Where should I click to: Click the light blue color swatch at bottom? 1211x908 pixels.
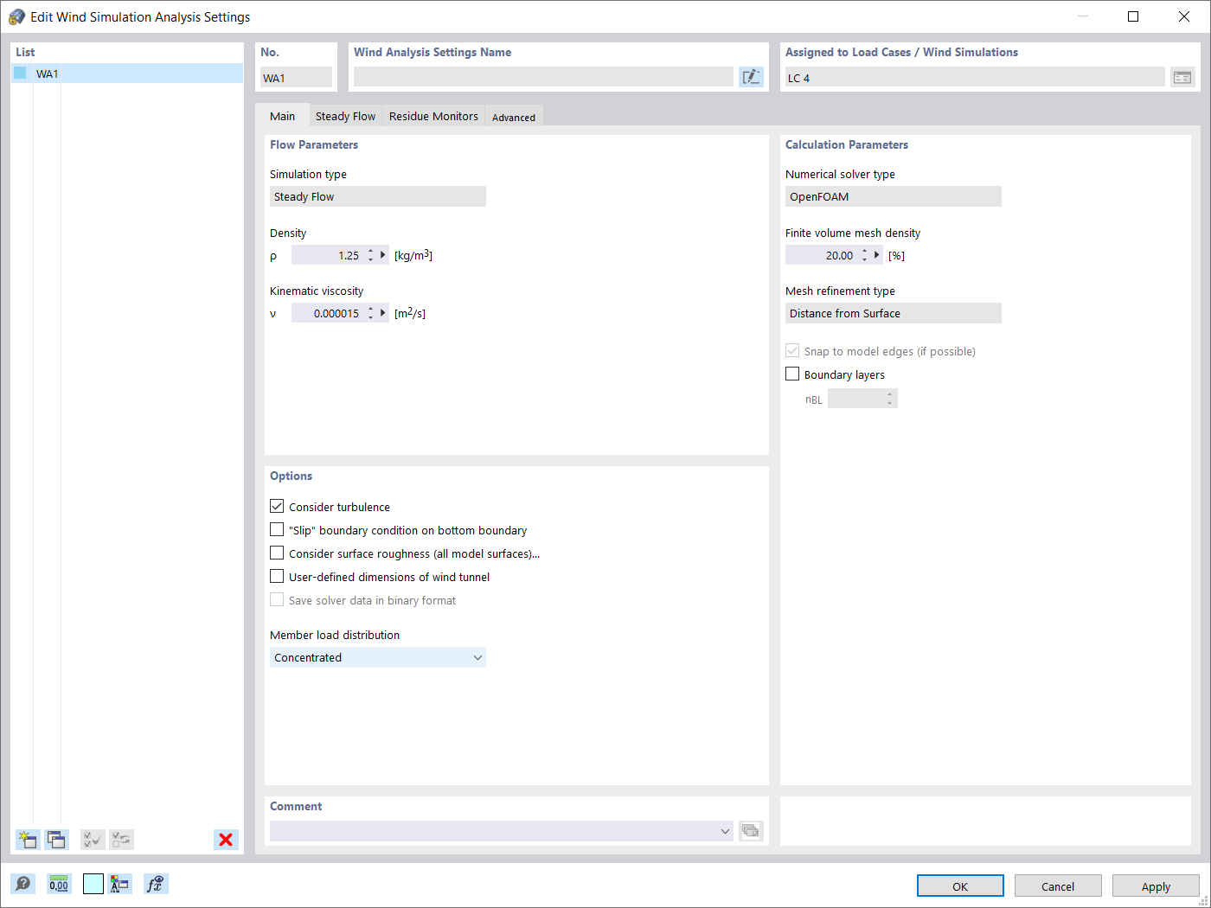(93, 884)
